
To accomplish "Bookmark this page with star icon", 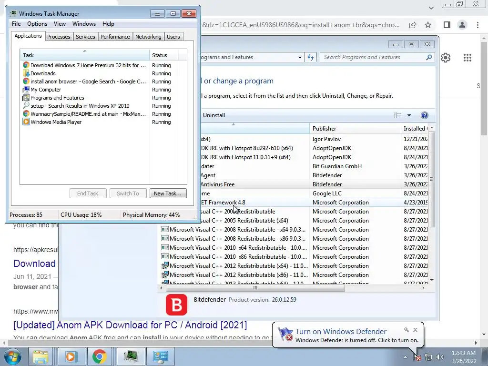I will coord(428,25).
